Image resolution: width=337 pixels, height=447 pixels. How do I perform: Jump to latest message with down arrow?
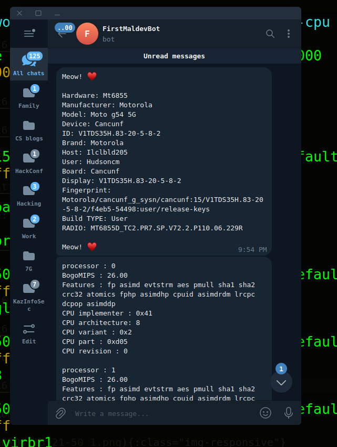[x=281, y=382]
